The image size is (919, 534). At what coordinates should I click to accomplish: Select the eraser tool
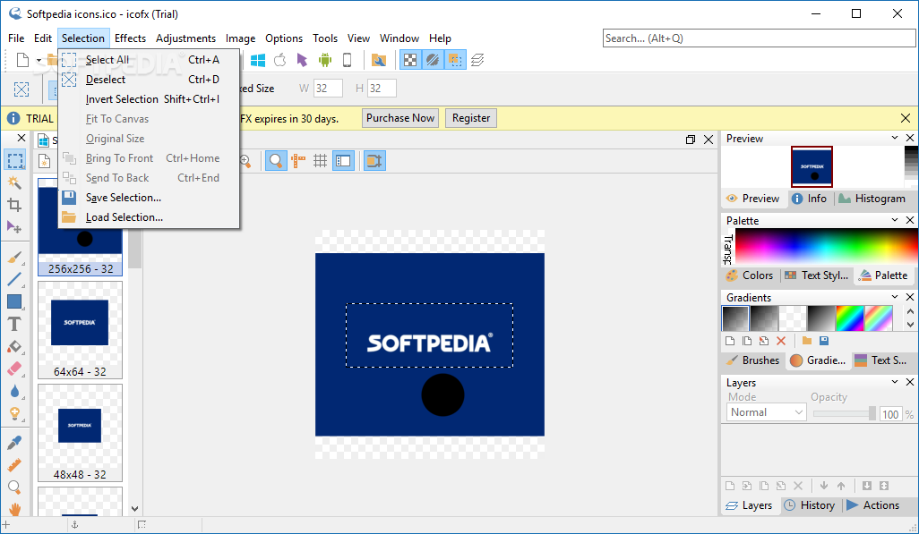(x=14, y=369)
